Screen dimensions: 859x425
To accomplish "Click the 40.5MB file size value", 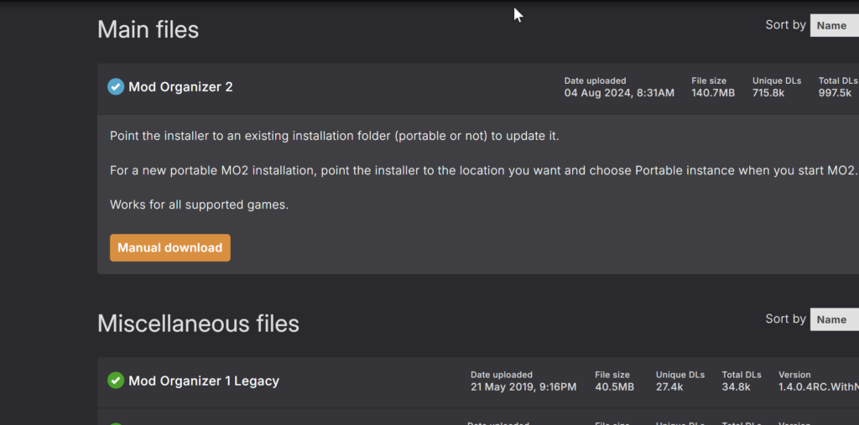I will (x=615, y=387).
